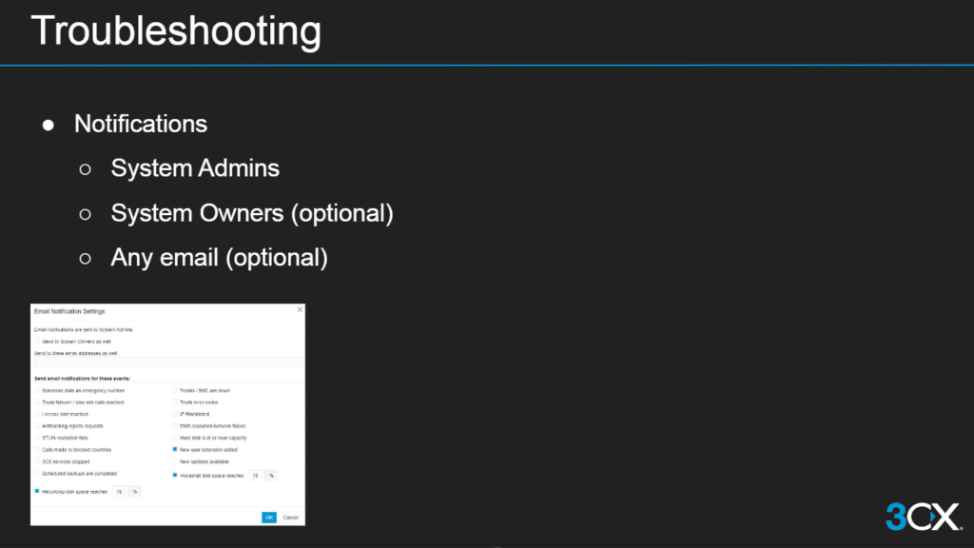The height and width of the screenshot is (548, 974).
Task: Click the 3CX logo
Action: [923, 516]
